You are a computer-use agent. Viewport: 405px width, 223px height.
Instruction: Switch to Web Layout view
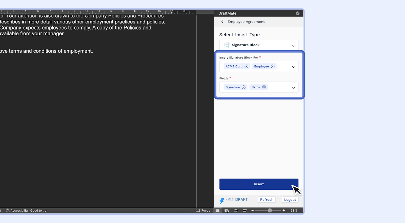[x=227, y=210]
